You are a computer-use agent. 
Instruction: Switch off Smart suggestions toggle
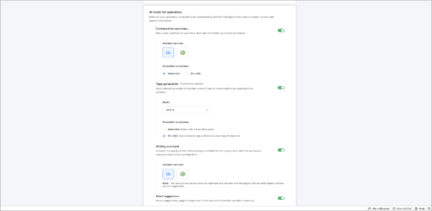281,198
